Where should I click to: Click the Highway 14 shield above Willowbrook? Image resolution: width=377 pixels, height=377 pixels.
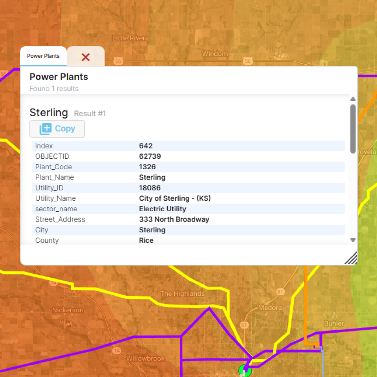coord(117,350)
